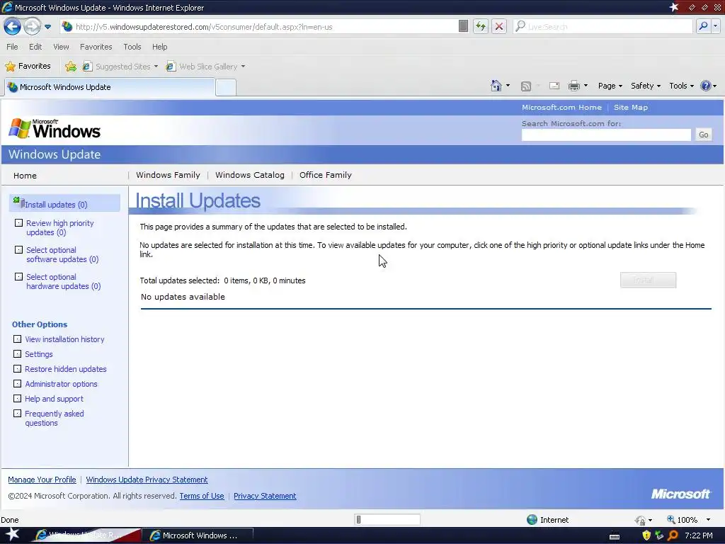Open the Windows Family link

[x=168, y=175]
